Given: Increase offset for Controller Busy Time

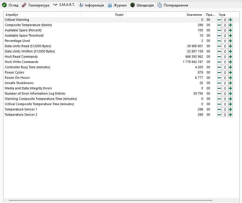Looking at the screenshot, I should point(231,67).
